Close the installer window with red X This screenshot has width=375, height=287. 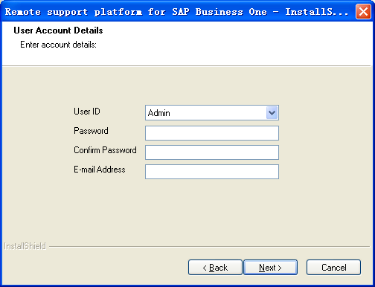coord(363,12)
